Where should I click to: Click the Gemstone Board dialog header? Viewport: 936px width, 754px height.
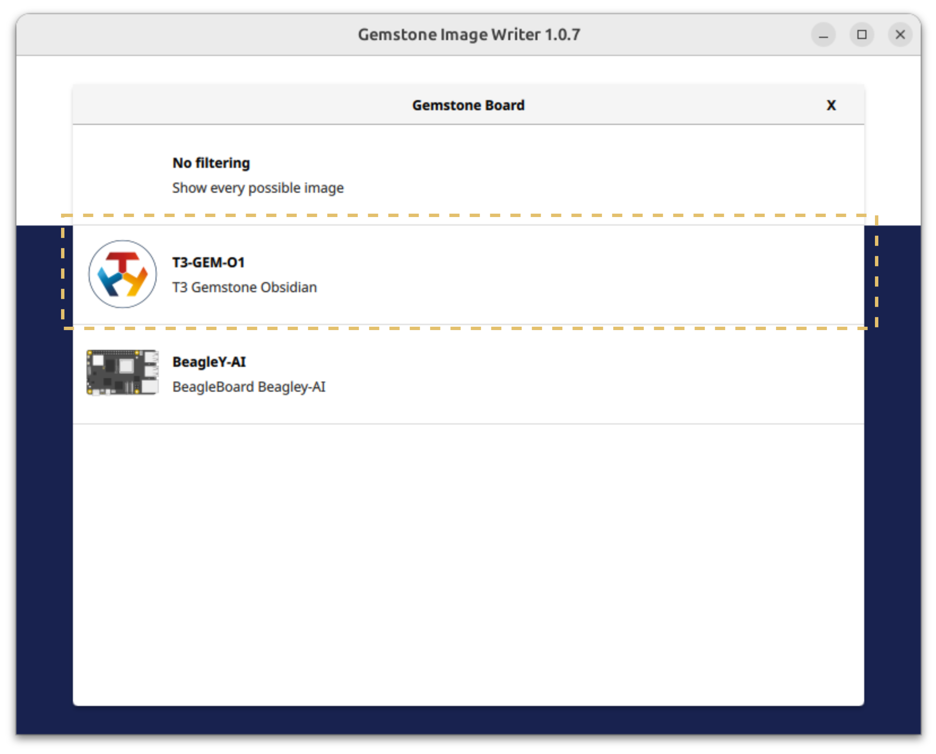pyautogui.click(x=468, y=105)
